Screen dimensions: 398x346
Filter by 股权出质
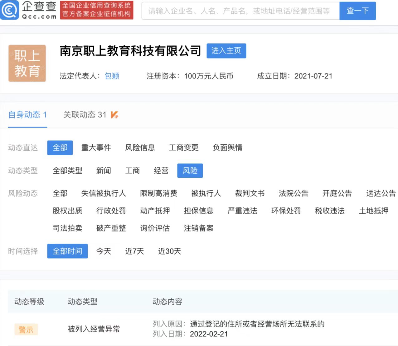pos(67,211)
